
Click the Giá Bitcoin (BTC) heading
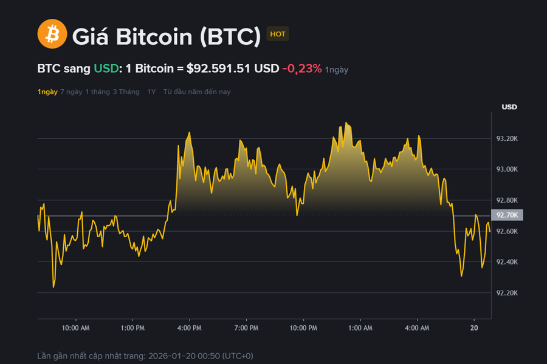(167, 36)
